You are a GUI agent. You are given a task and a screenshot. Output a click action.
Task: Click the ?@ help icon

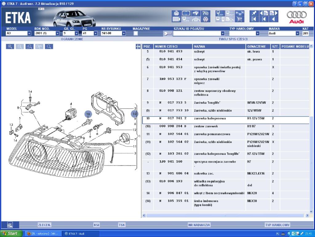click(205, 13)
